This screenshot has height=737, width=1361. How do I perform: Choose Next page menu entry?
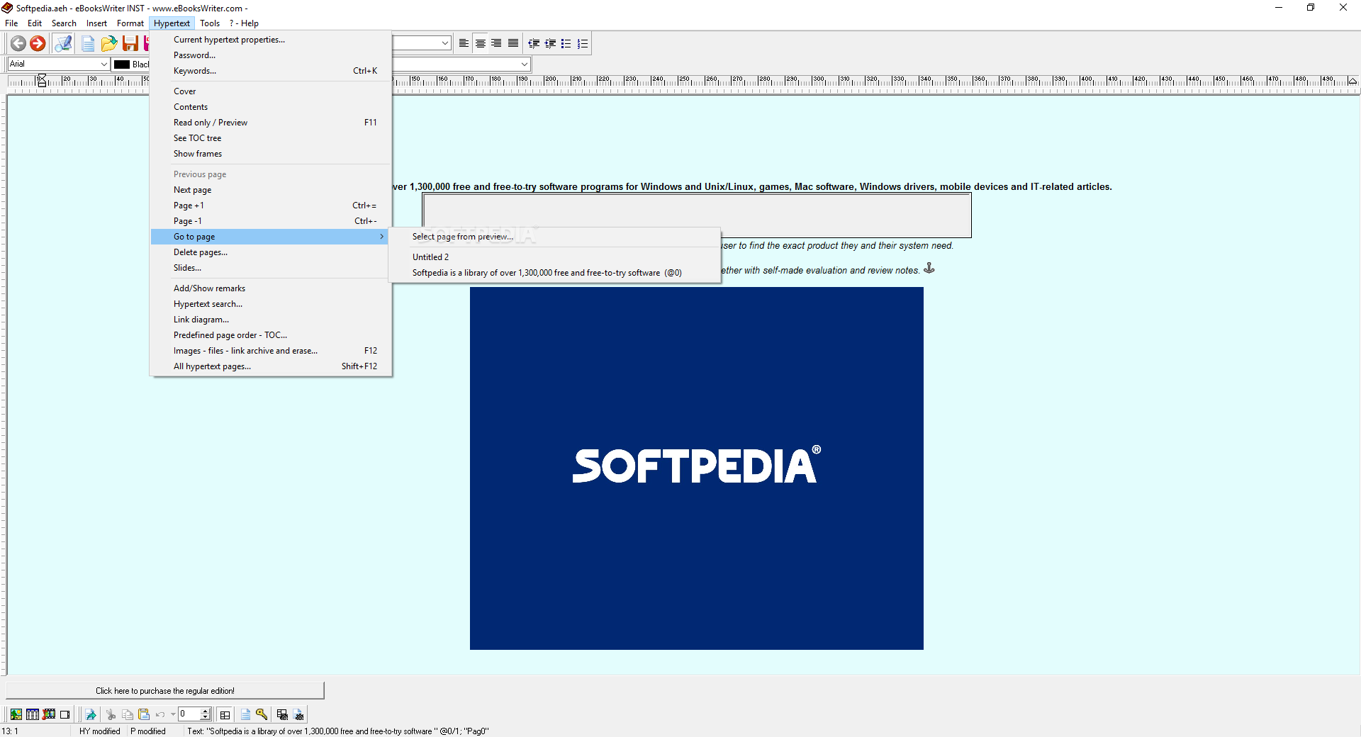tap(271, 190)
